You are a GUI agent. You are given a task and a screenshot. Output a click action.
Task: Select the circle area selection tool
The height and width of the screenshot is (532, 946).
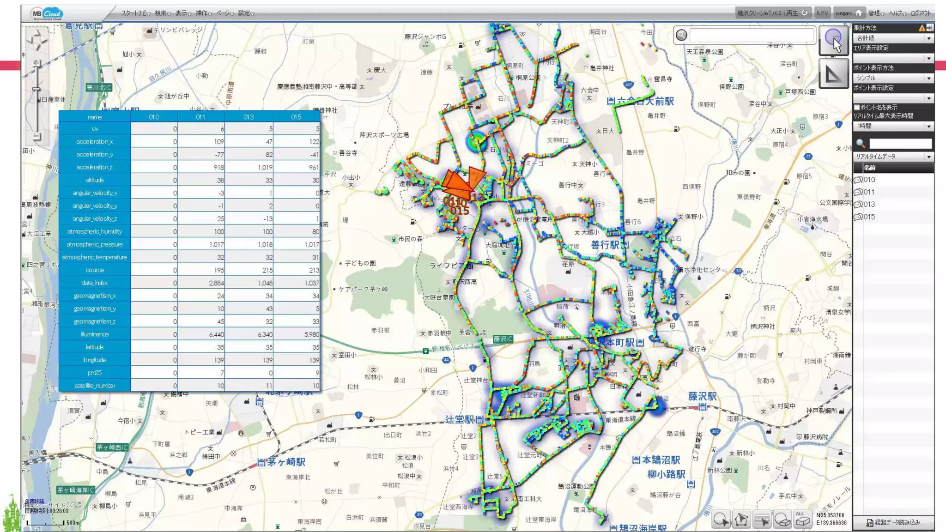coord(721,520)
